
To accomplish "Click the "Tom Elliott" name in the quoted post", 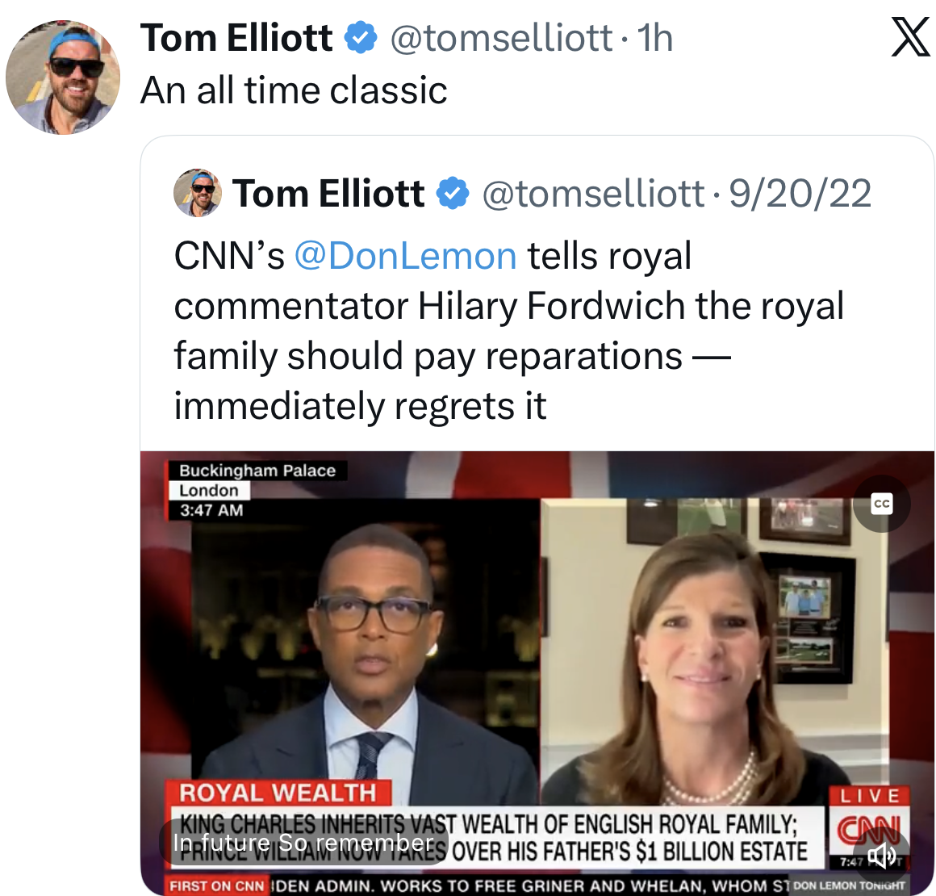I will pos(328,194).
